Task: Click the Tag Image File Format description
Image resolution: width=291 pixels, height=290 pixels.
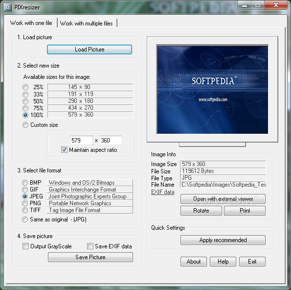Action: click(x=90, y=210)
